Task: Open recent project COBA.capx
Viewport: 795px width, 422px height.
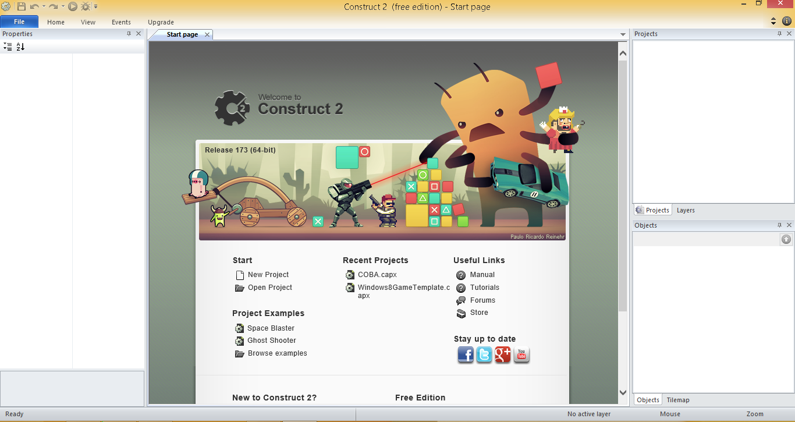Action: [x=377, y=275]
